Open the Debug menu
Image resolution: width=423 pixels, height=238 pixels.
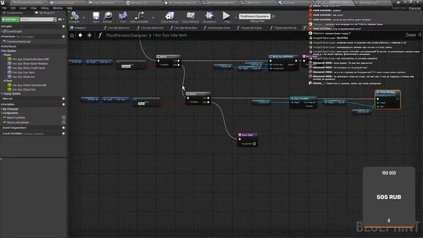44,8
